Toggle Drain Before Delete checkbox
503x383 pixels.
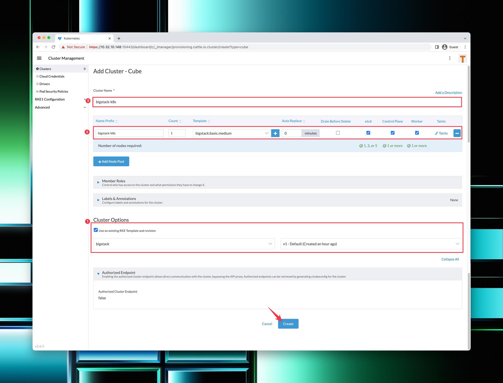(x=338, y=133)
